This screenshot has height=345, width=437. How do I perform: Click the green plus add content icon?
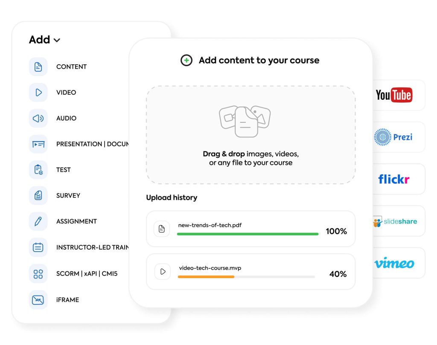pos(186,61)
